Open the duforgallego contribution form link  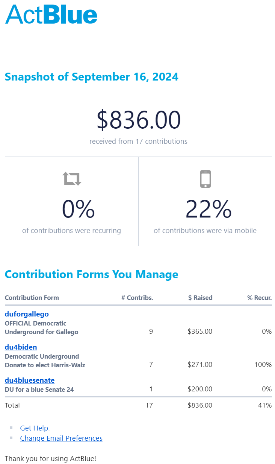click(x=27, y=314)
